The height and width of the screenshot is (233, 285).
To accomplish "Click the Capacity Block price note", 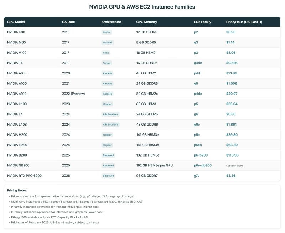I will click(x=234, y=166).
